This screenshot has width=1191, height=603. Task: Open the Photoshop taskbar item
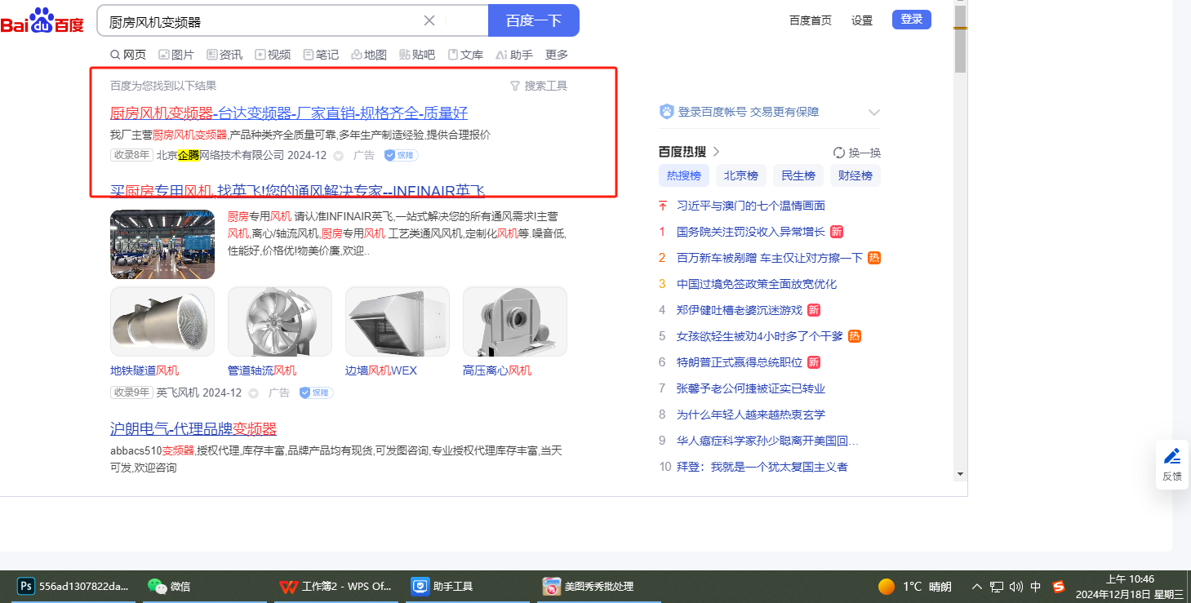pyautogui.click(x=74, y=586)
